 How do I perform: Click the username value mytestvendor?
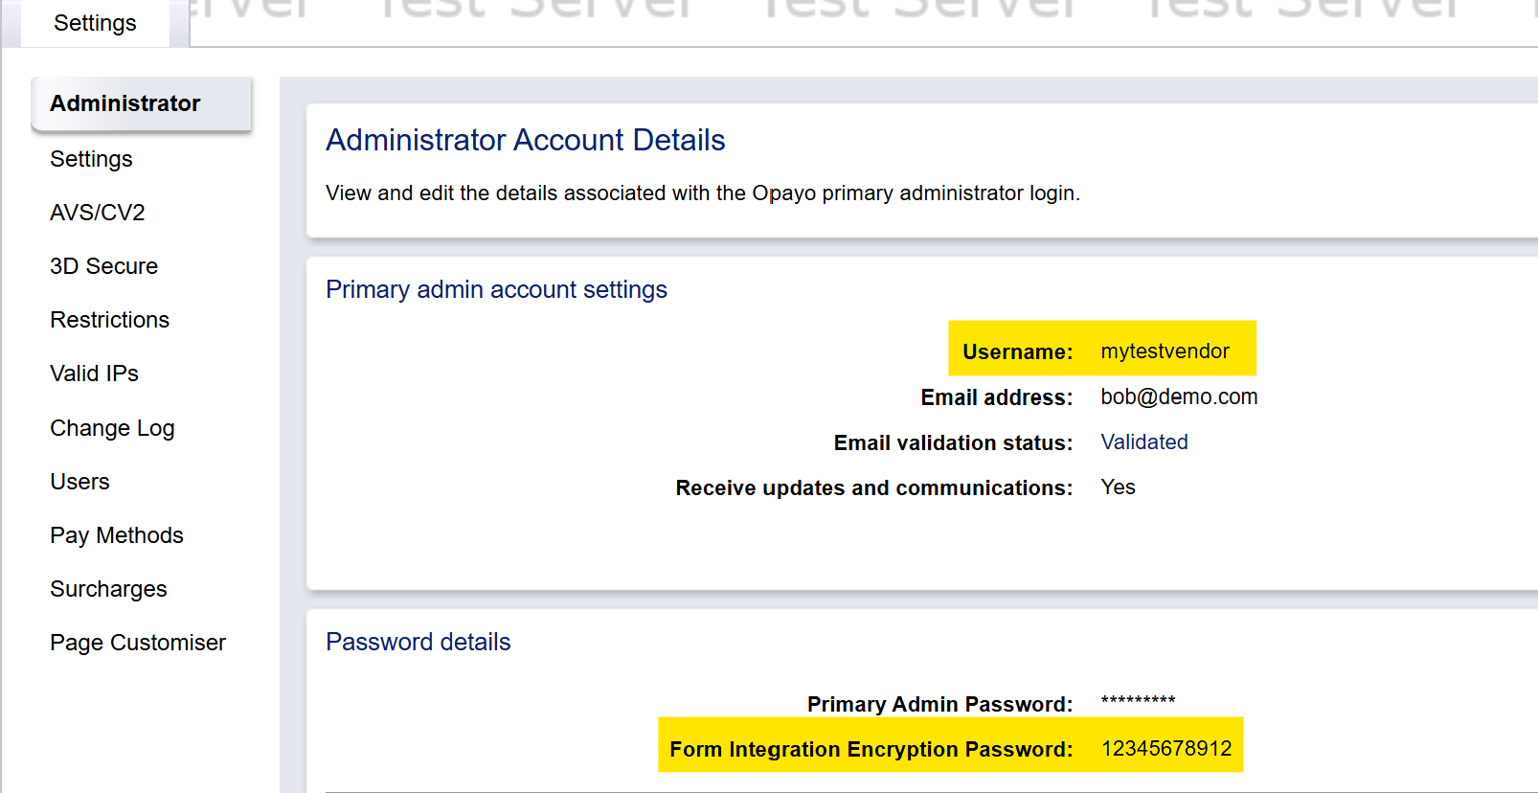[x=1165, y=351]
